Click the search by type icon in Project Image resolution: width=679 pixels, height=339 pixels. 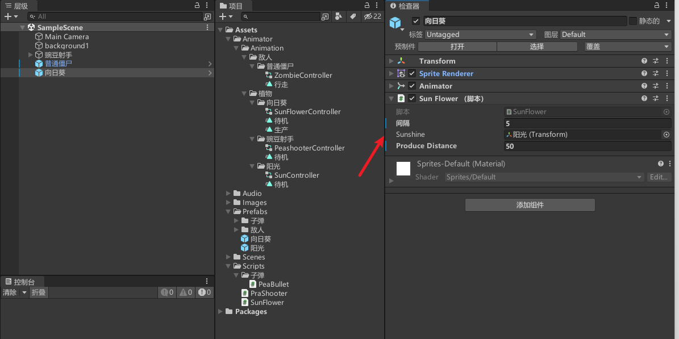coord(339,16)
